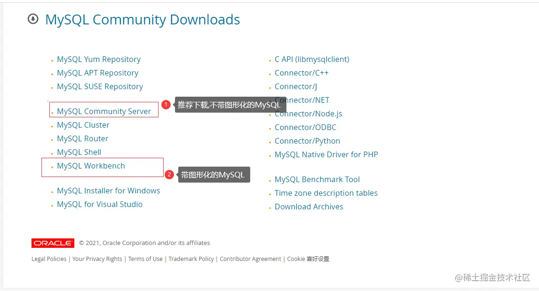539x291 pixels.
Task: Open MySQL Installer for Windows
Action: [109, 191]
